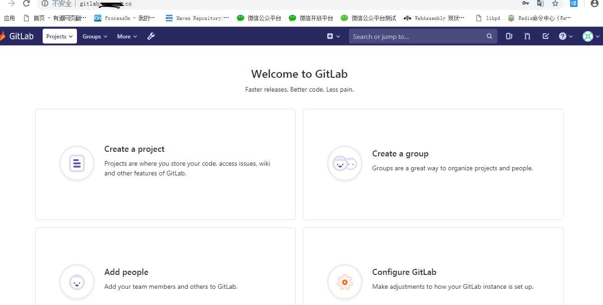The width and height of the screenshot is (603, 305).
Task: Open the user avatar menu
Action: (x=591, y=36)
